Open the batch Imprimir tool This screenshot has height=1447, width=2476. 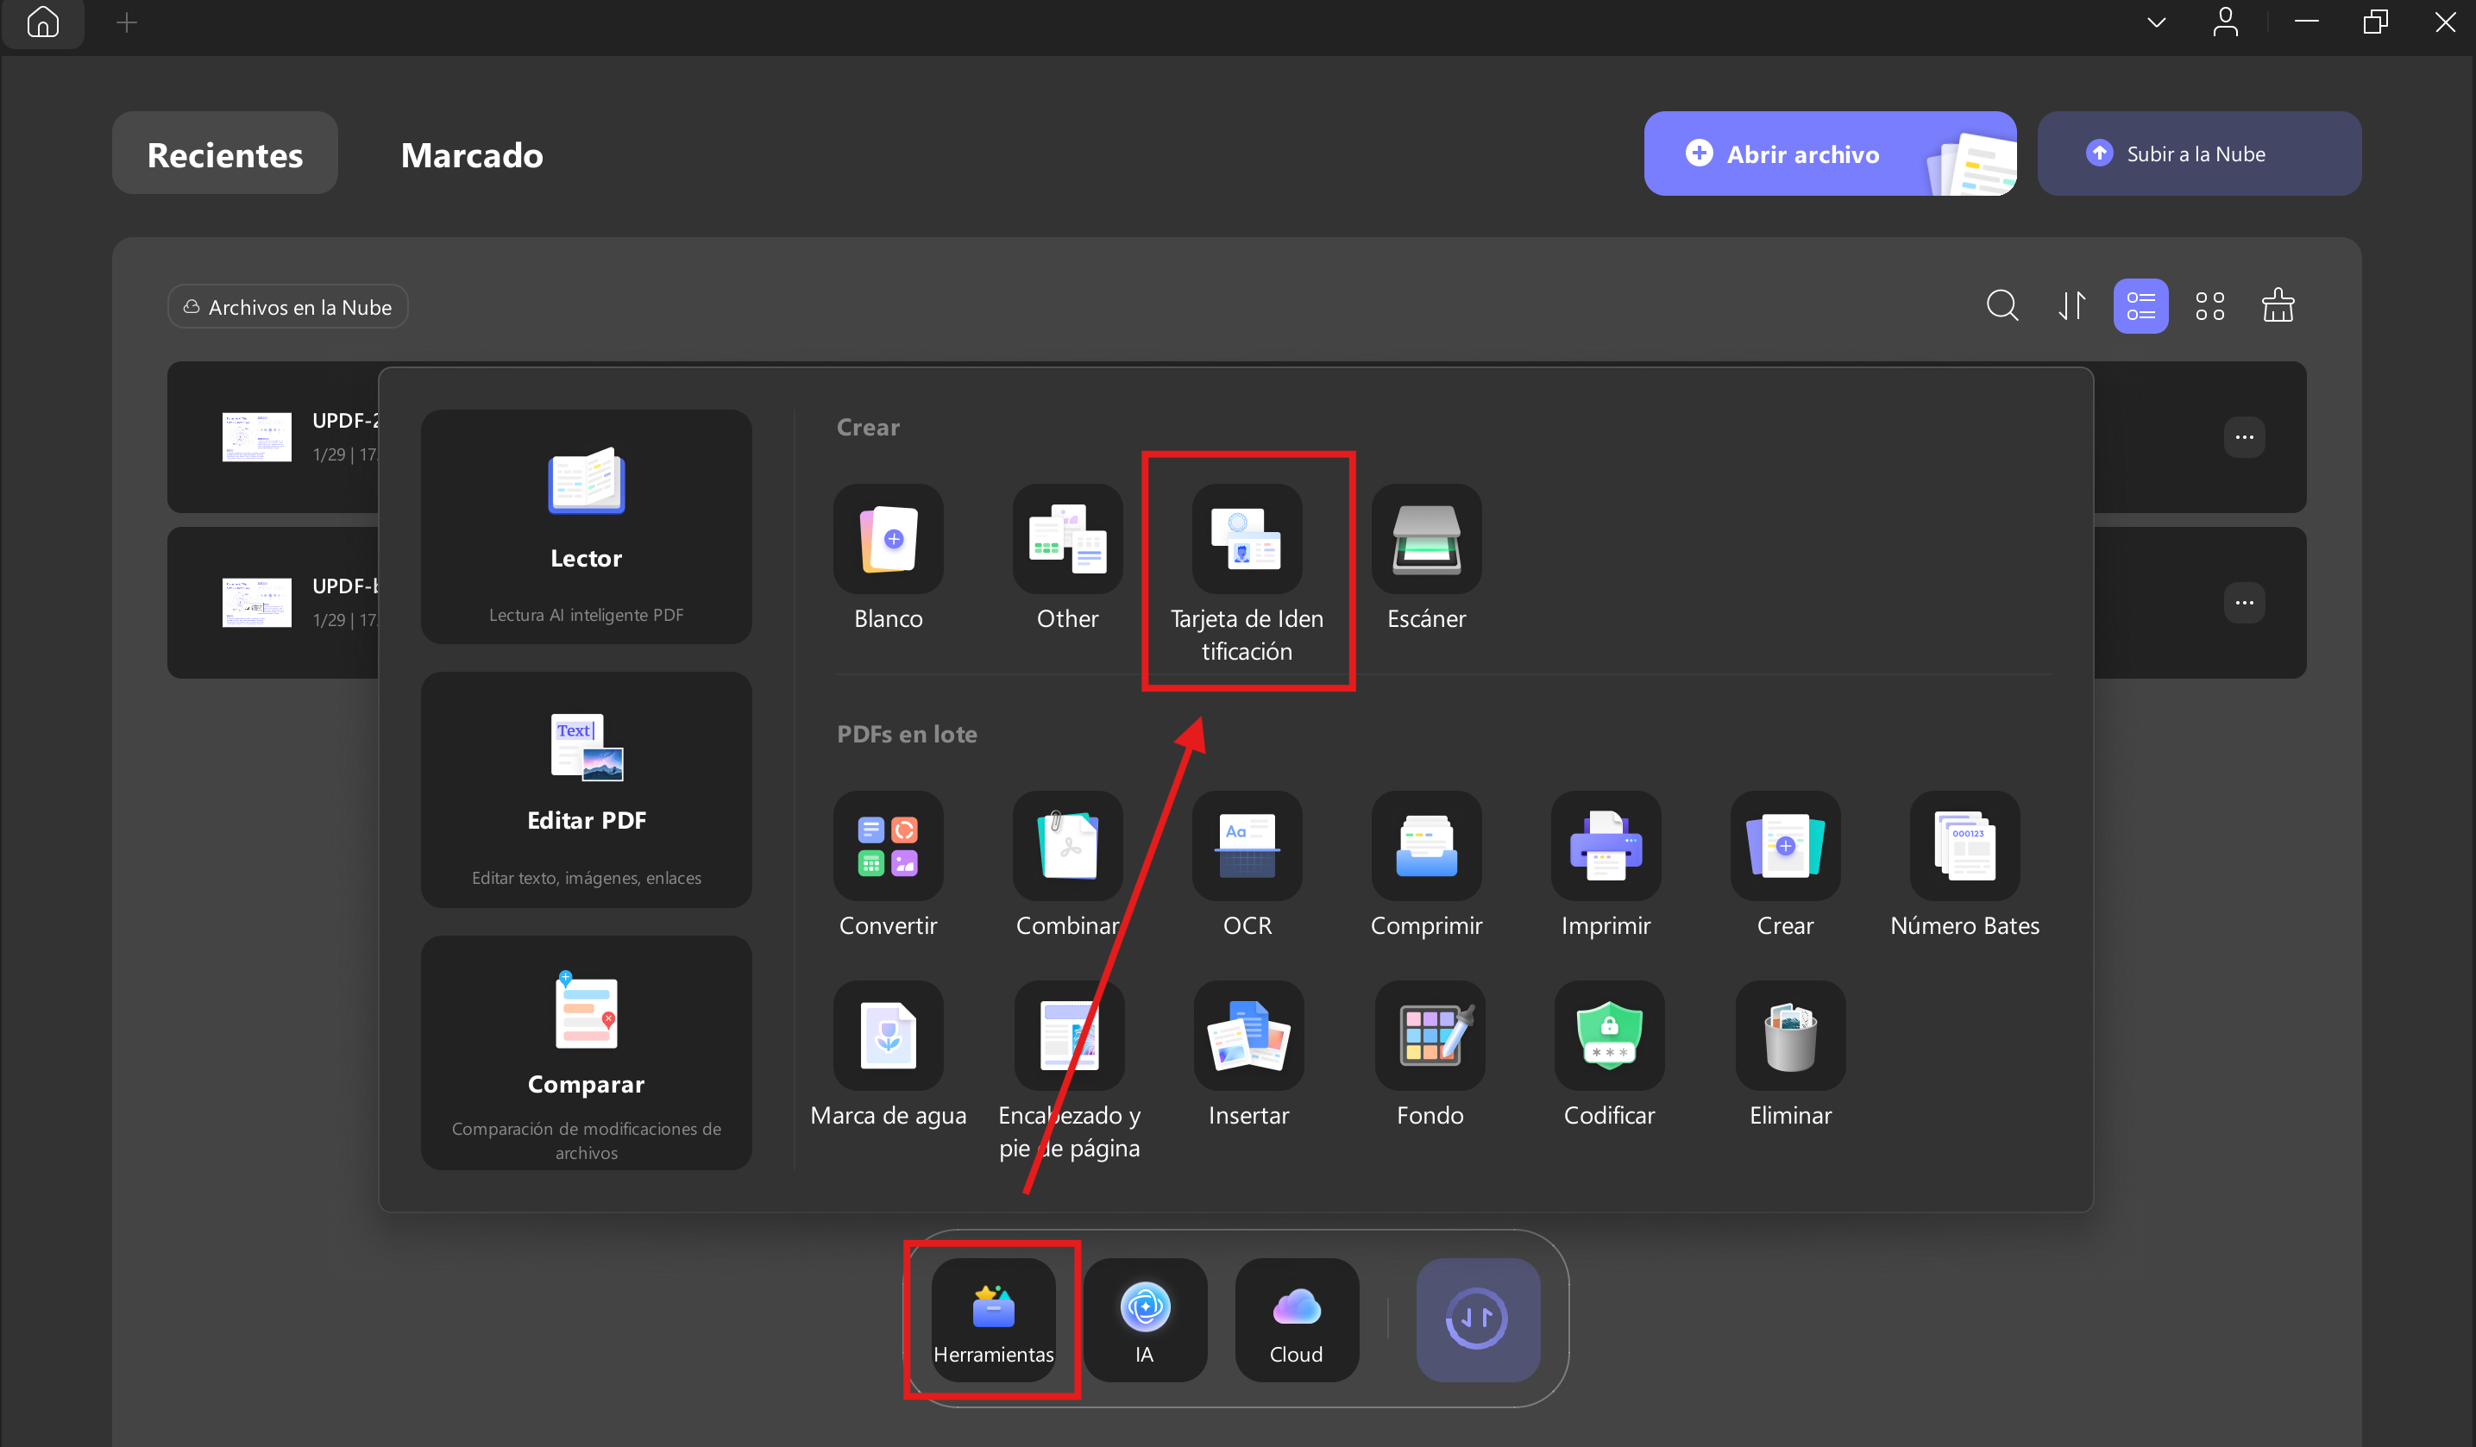click(x=1606, y=846)
